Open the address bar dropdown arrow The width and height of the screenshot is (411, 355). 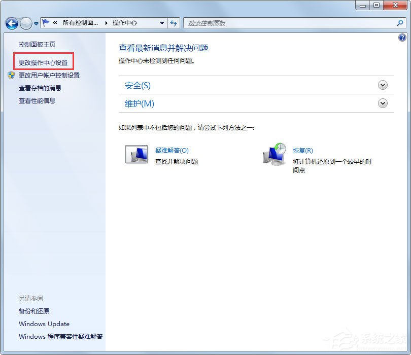tap(161, 23)
